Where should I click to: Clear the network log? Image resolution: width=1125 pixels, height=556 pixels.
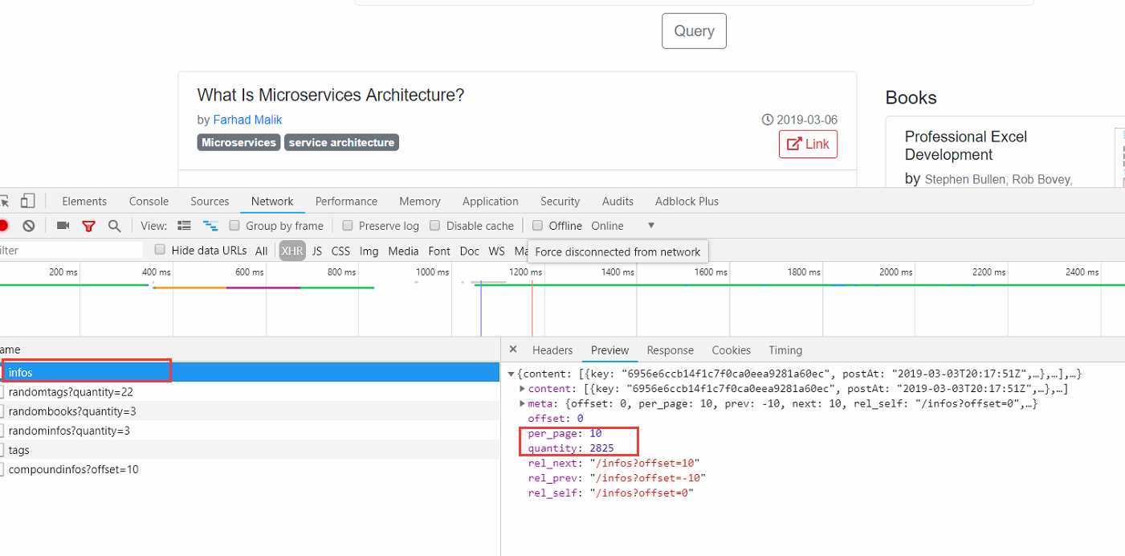29,226
